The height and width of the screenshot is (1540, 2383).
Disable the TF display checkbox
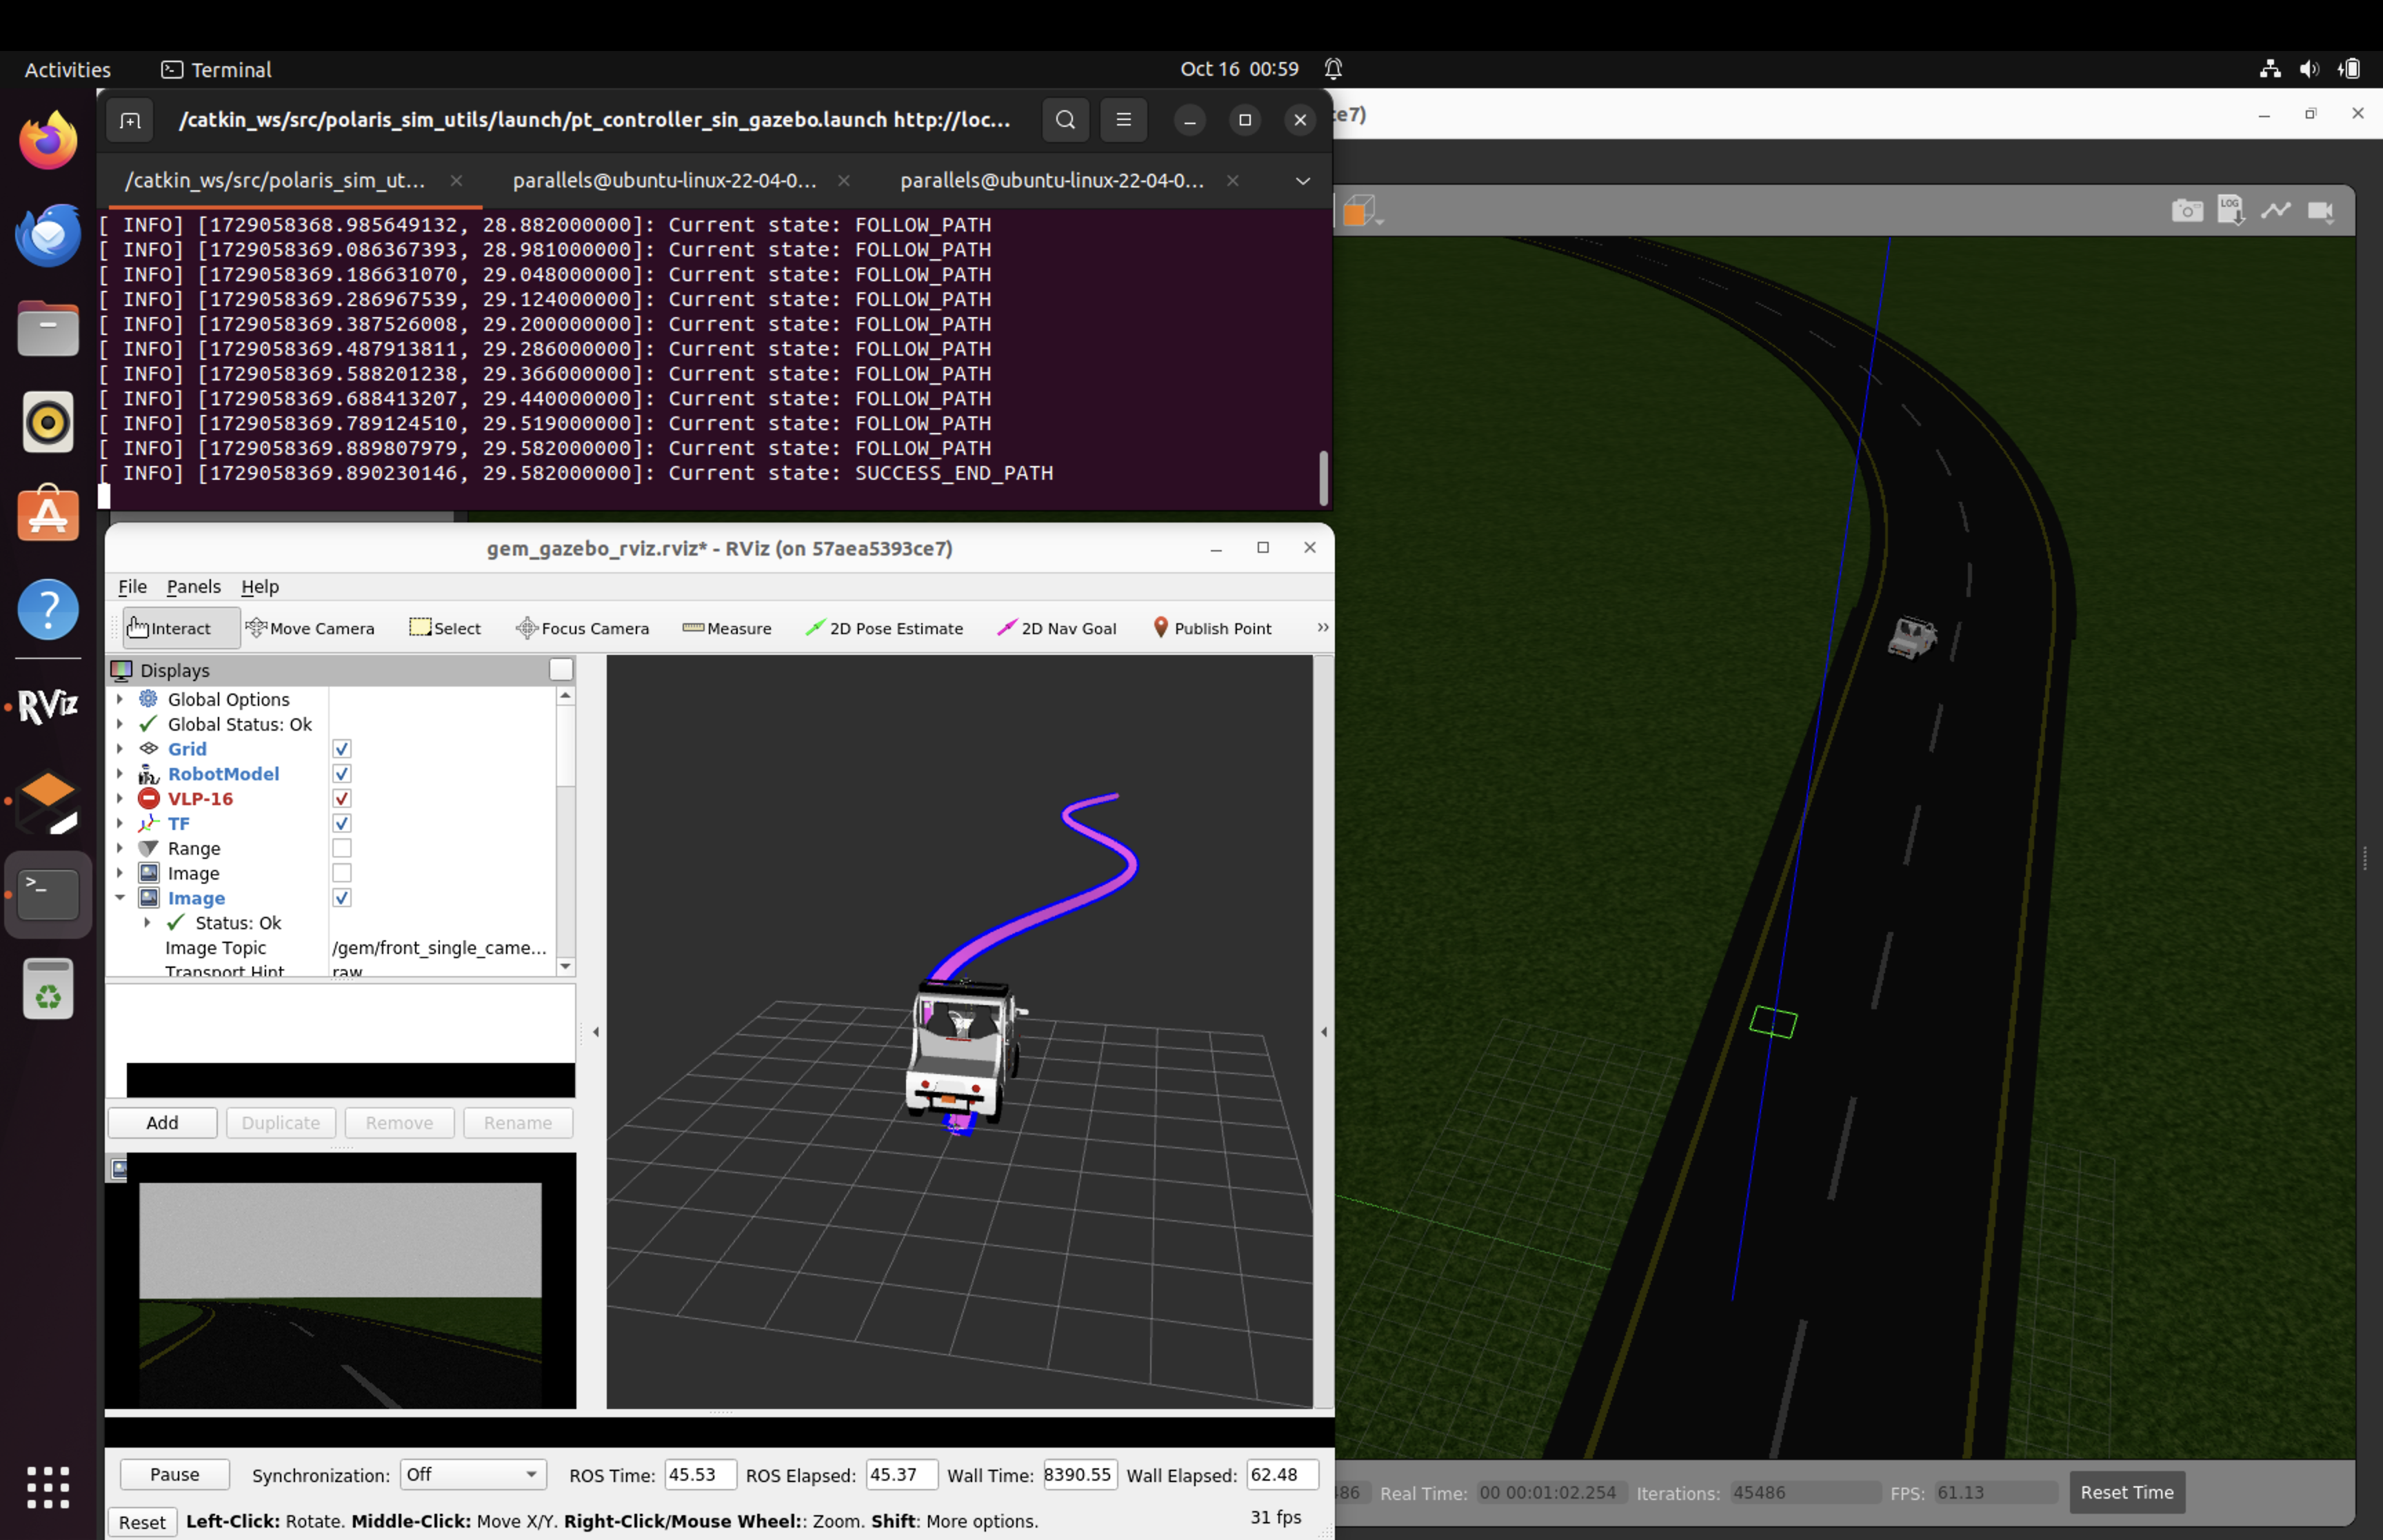[x=342, y=823]
